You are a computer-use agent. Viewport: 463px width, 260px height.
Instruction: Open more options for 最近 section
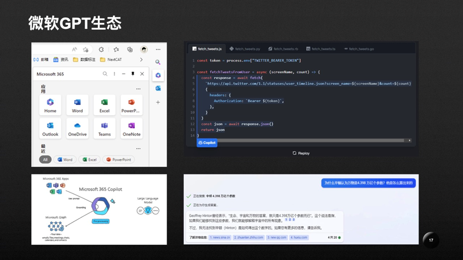click(x=138, y=148)
